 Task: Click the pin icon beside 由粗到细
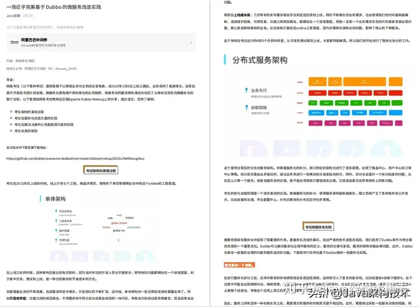coord(246,108)
